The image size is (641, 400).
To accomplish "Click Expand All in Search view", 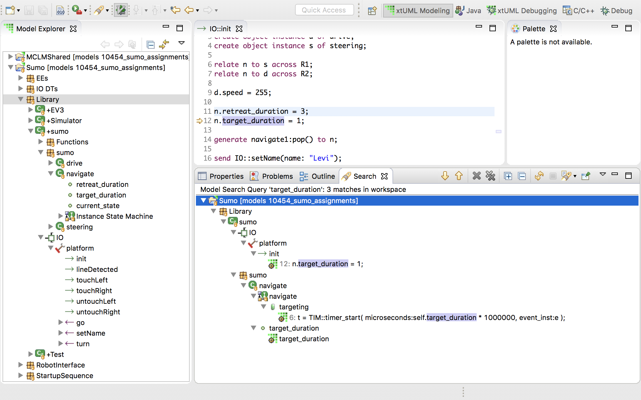I will click(508, 176).
